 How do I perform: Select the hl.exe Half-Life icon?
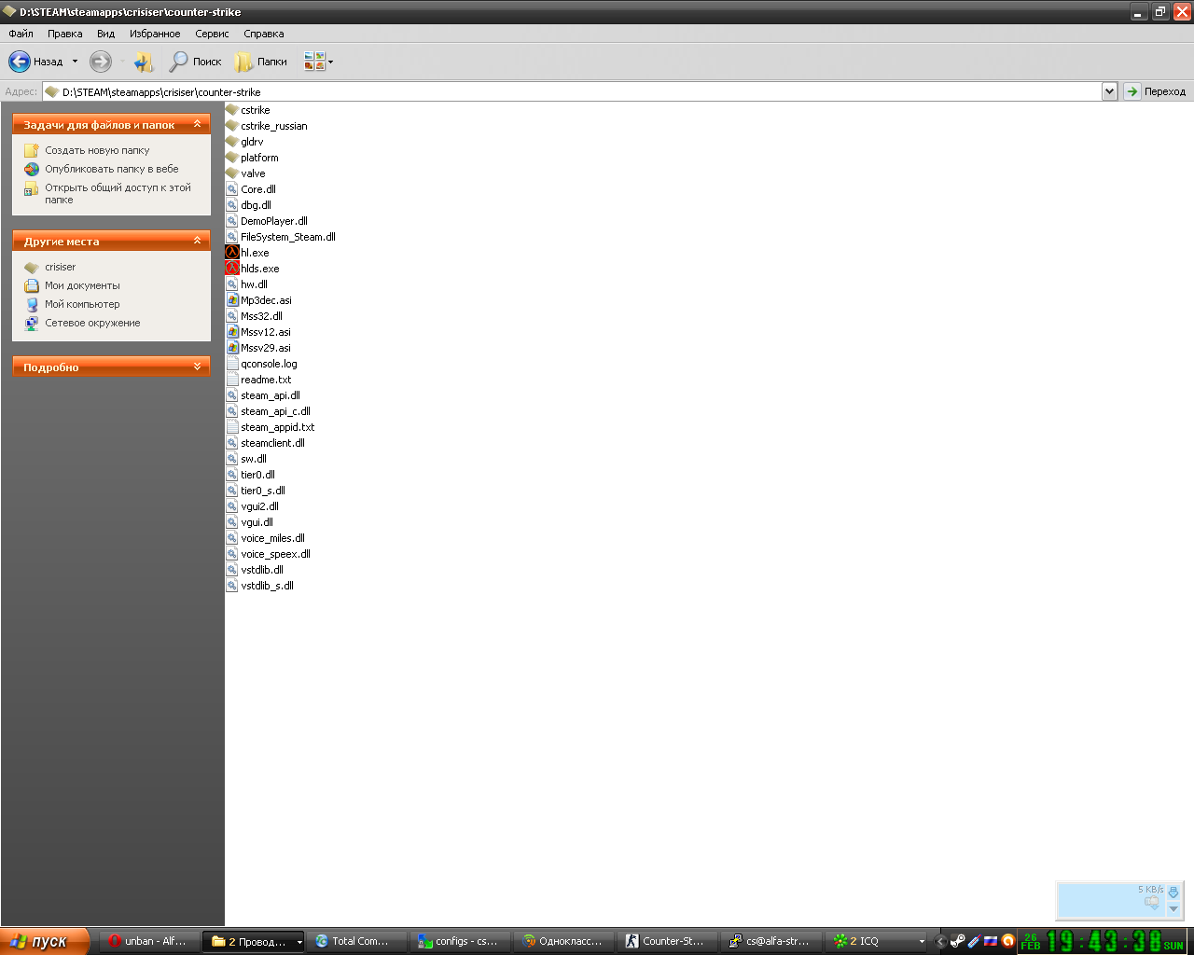coord(232,252)
